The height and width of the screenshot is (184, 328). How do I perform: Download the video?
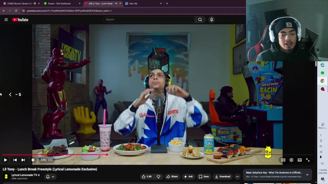click(223, 177)
